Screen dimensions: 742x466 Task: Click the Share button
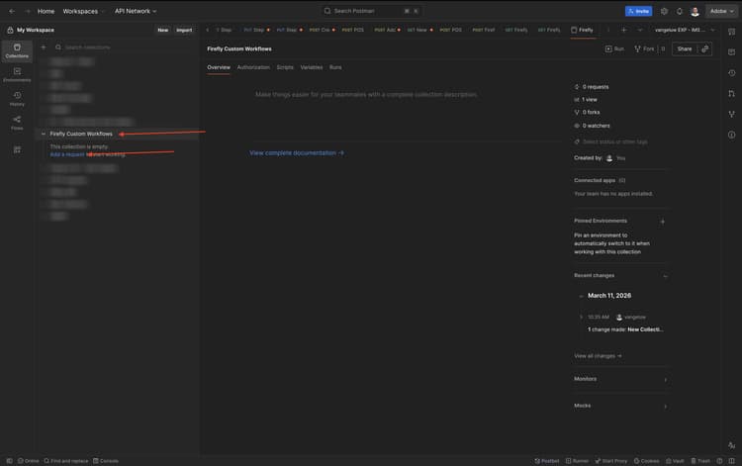coord(685,48)
